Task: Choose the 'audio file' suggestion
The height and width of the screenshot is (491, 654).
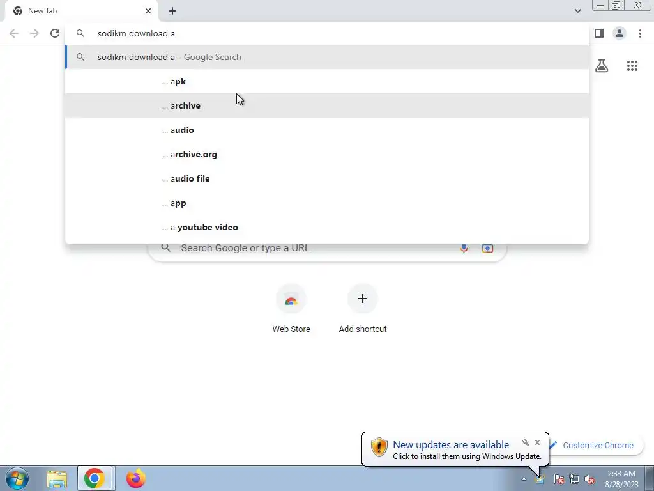Action: pyautogui.click(x=327, y=178)
